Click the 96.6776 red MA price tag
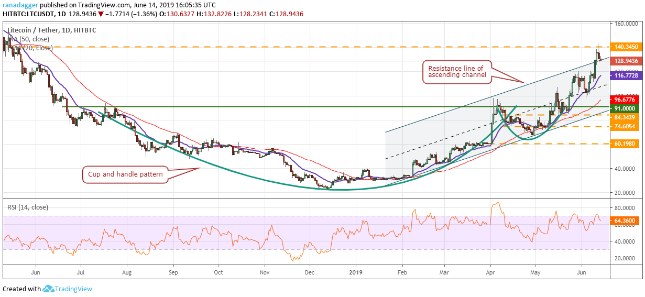Image resolution: width=645 pixels, height=297 pixels. (626, 100)
